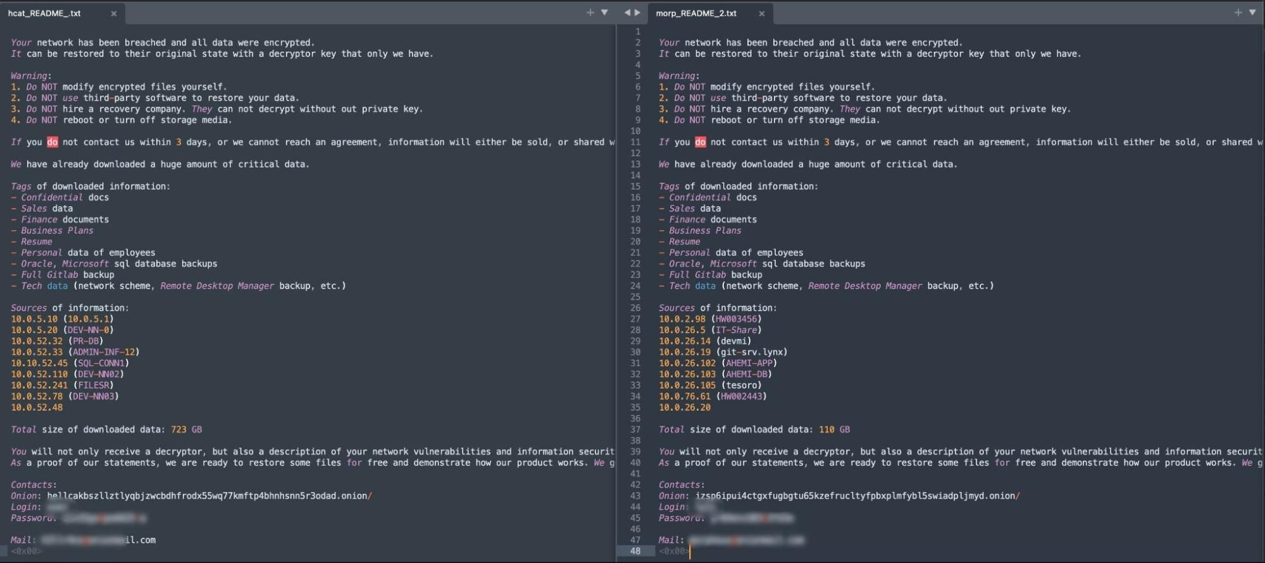Image resolution: width=1265 pixels, height=563 pixels.
Task: Click the highlighted "do" in the left pane
Action: click(53, 142)
